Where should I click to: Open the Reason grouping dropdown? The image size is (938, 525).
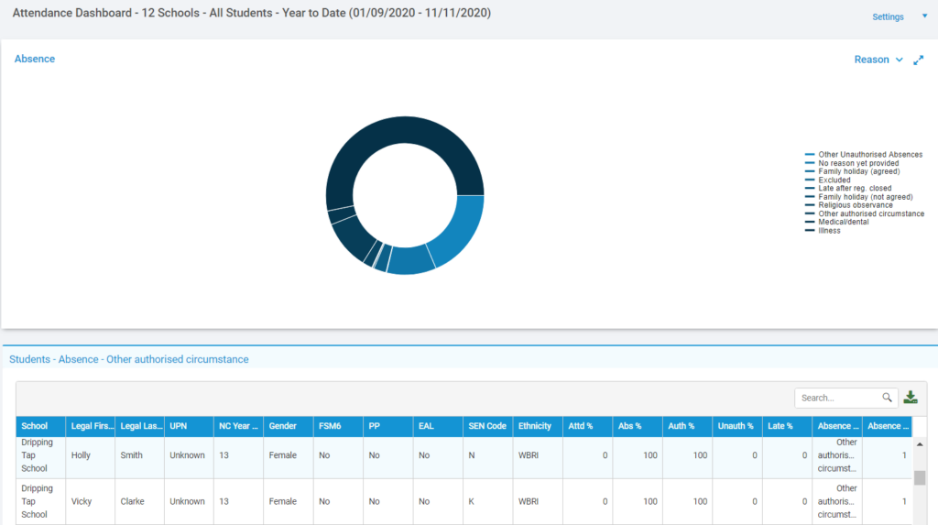[x=878, y=60]
